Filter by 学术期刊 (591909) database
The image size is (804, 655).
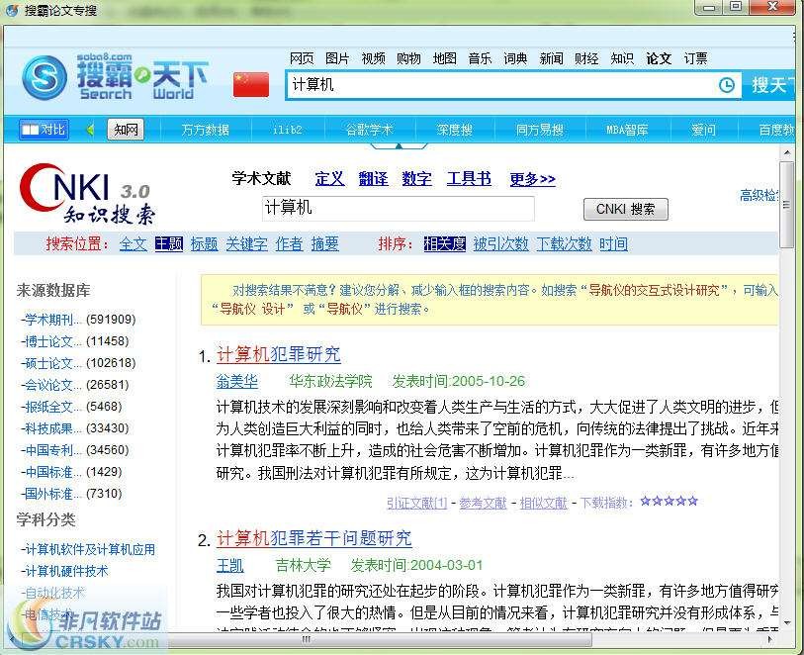[78, 320]
